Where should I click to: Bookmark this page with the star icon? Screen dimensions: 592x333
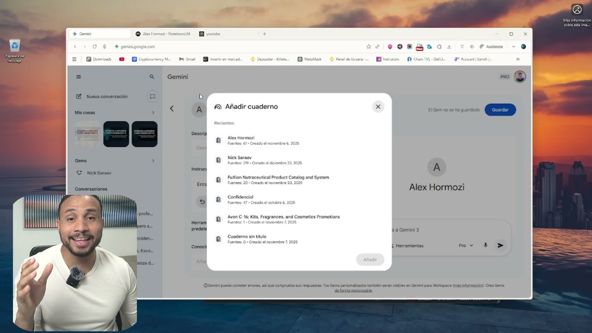tap(369, 47)
